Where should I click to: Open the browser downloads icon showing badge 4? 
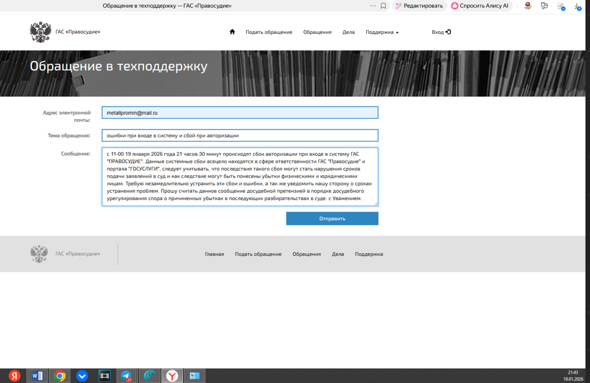(578, 6)
